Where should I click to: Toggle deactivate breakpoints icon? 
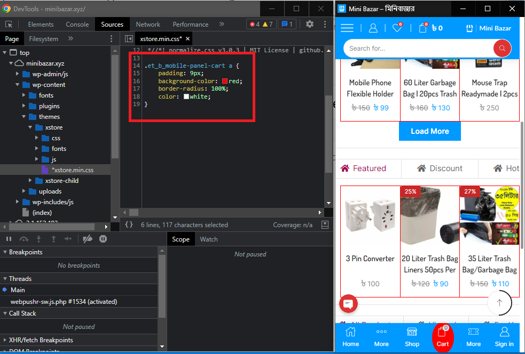(88, 239)
